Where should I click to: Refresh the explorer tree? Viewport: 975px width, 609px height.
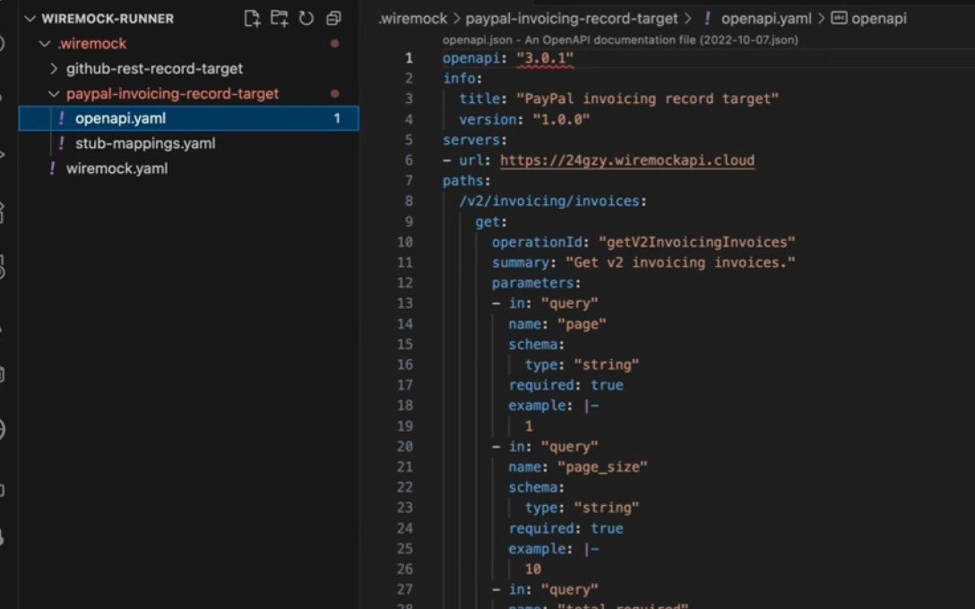[x=306, y=19]
